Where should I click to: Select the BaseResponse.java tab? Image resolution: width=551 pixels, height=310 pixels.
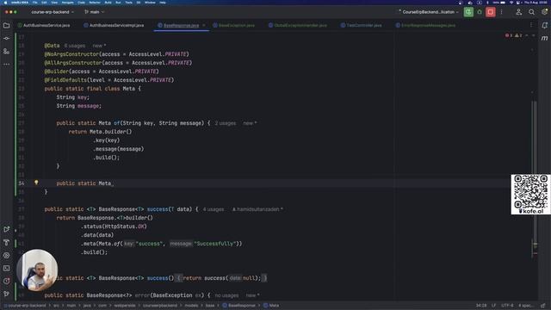tap(181, 25)
